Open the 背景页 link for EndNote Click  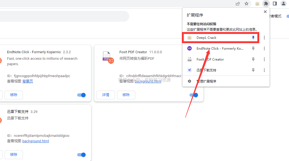[28, 81]
